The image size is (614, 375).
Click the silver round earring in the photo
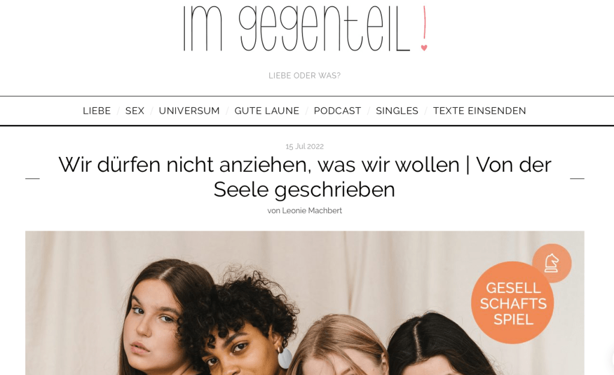point(284,358)
